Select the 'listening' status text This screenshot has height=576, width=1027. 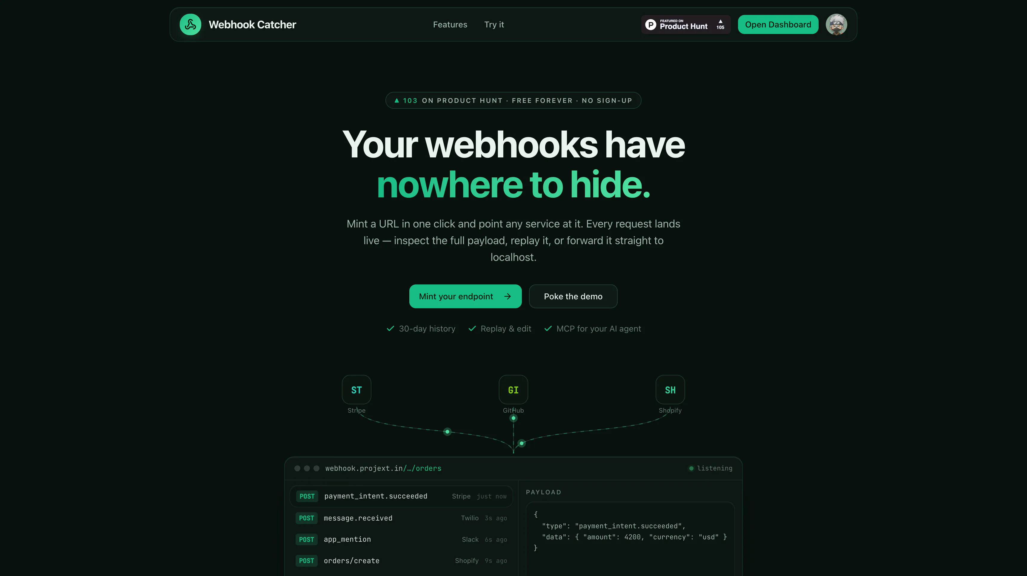pyautogui.click(x=714, y=468)
